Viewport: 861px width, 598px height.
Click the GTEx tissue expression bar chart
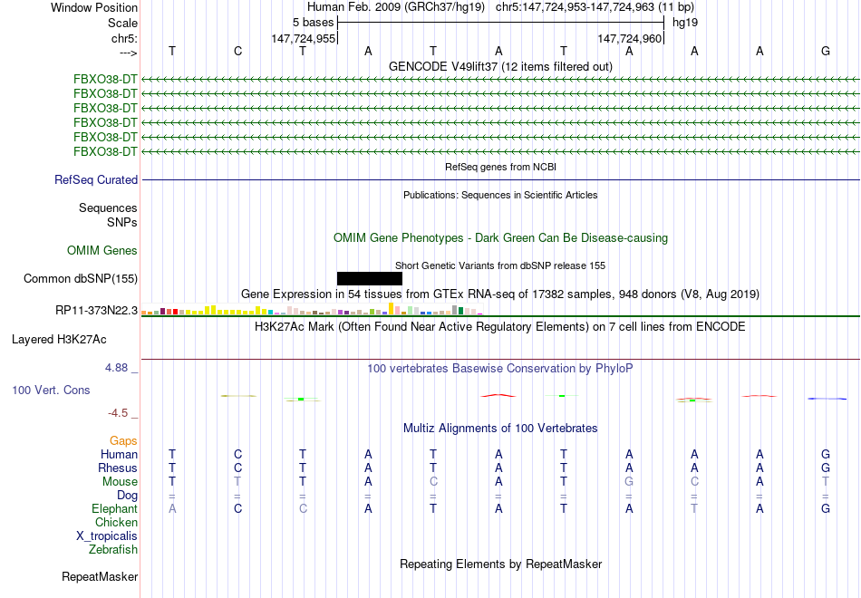(x=312, y=309)
